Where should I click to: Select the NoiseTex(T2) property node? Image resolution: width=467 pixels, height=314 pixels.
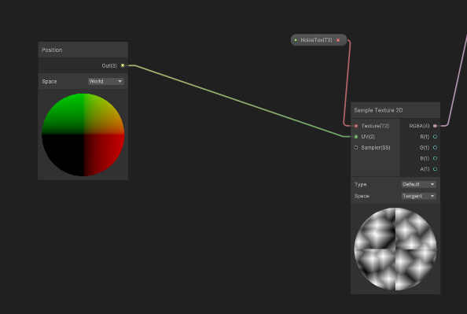(318, 40)
